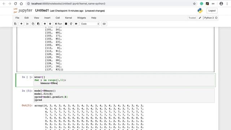Open the command palette keyboard icon
Screen dimensions: 231x130
pyautogui.click(x=104, y=24)
